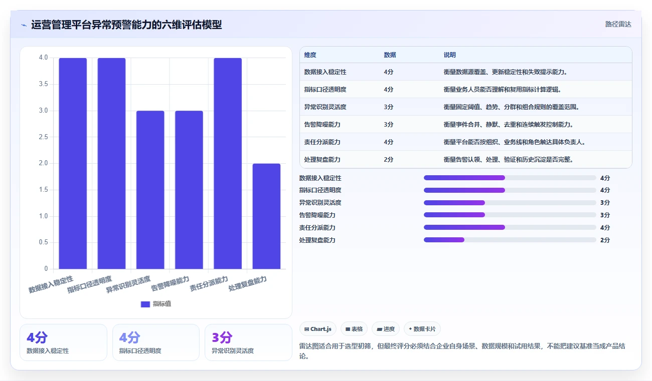Click the 异常识别灵活度 progress bar
Screen dimensions: 652x381
[510, 203]
